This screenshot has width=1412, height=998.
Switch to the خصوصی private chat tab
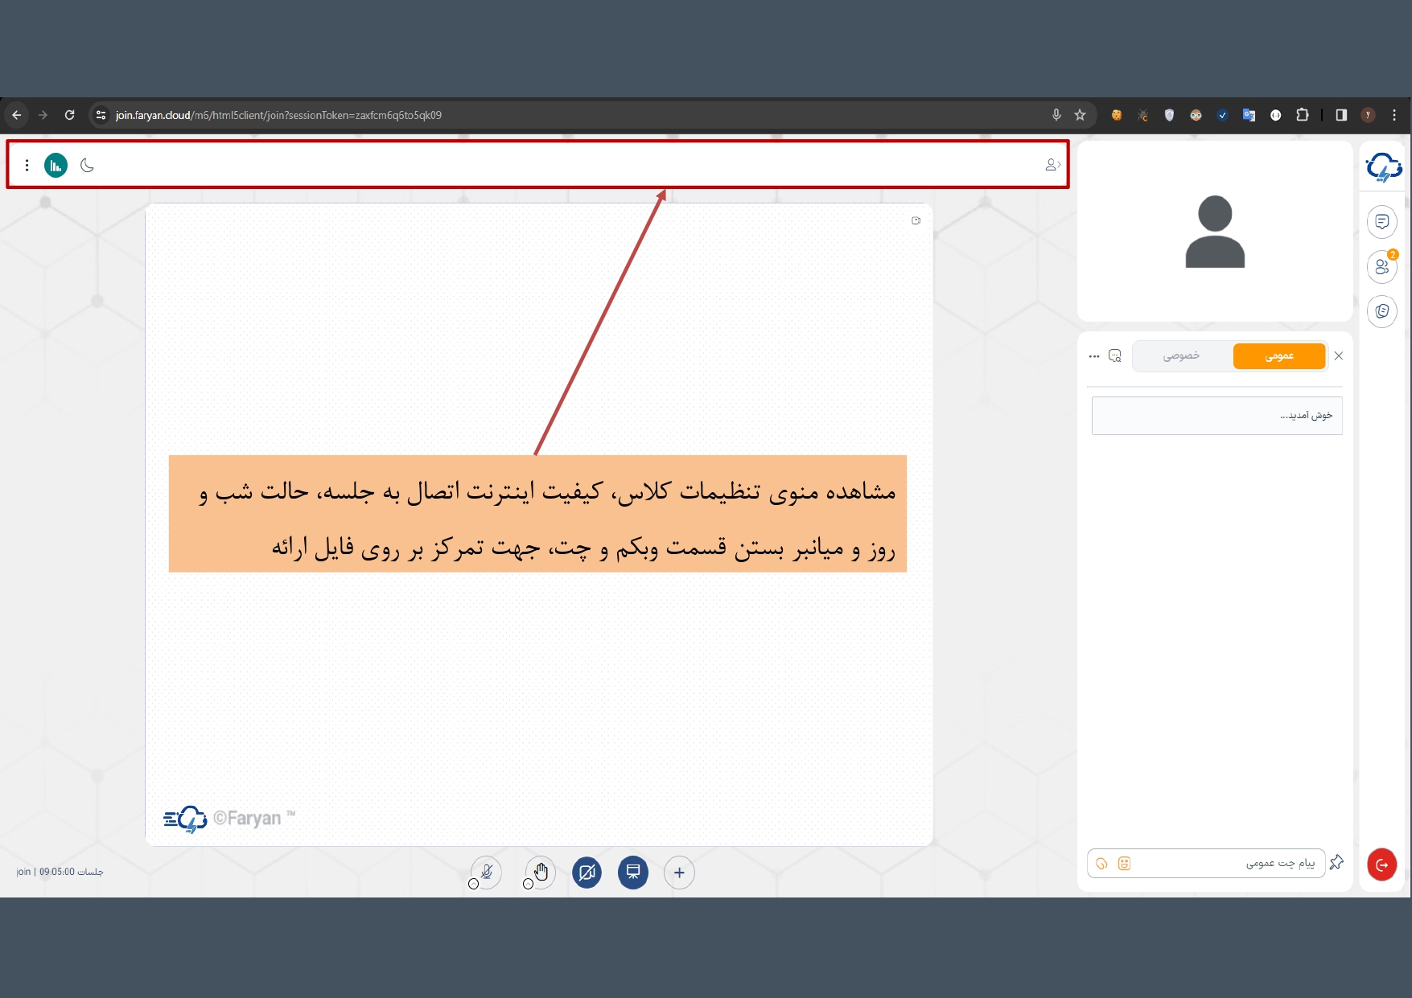[x=1181, y=356]
